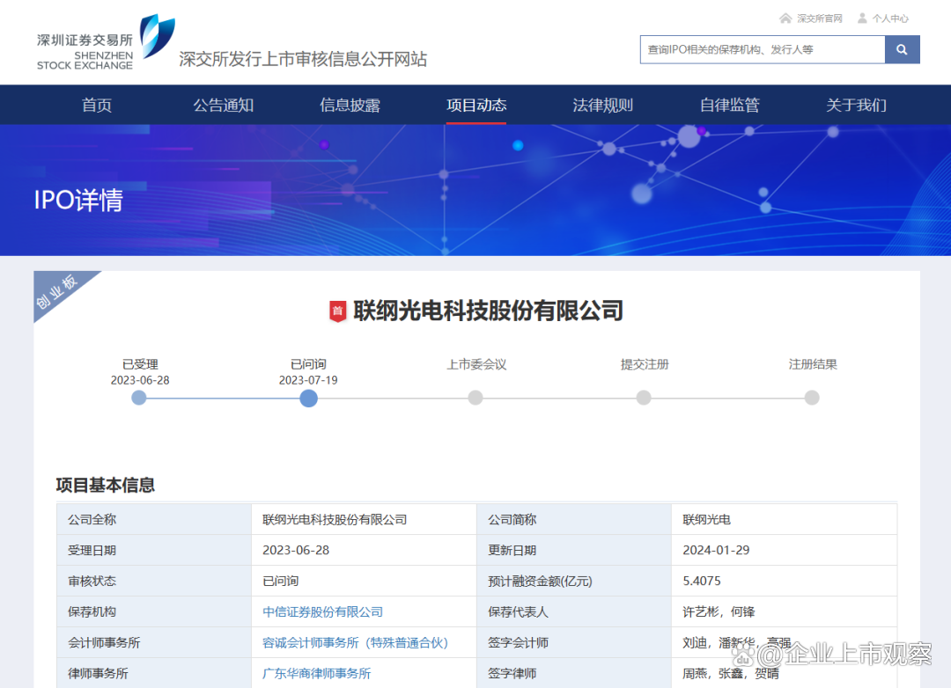
Task: Select the 信息披露 navigation item
Action: pos(349,104)
